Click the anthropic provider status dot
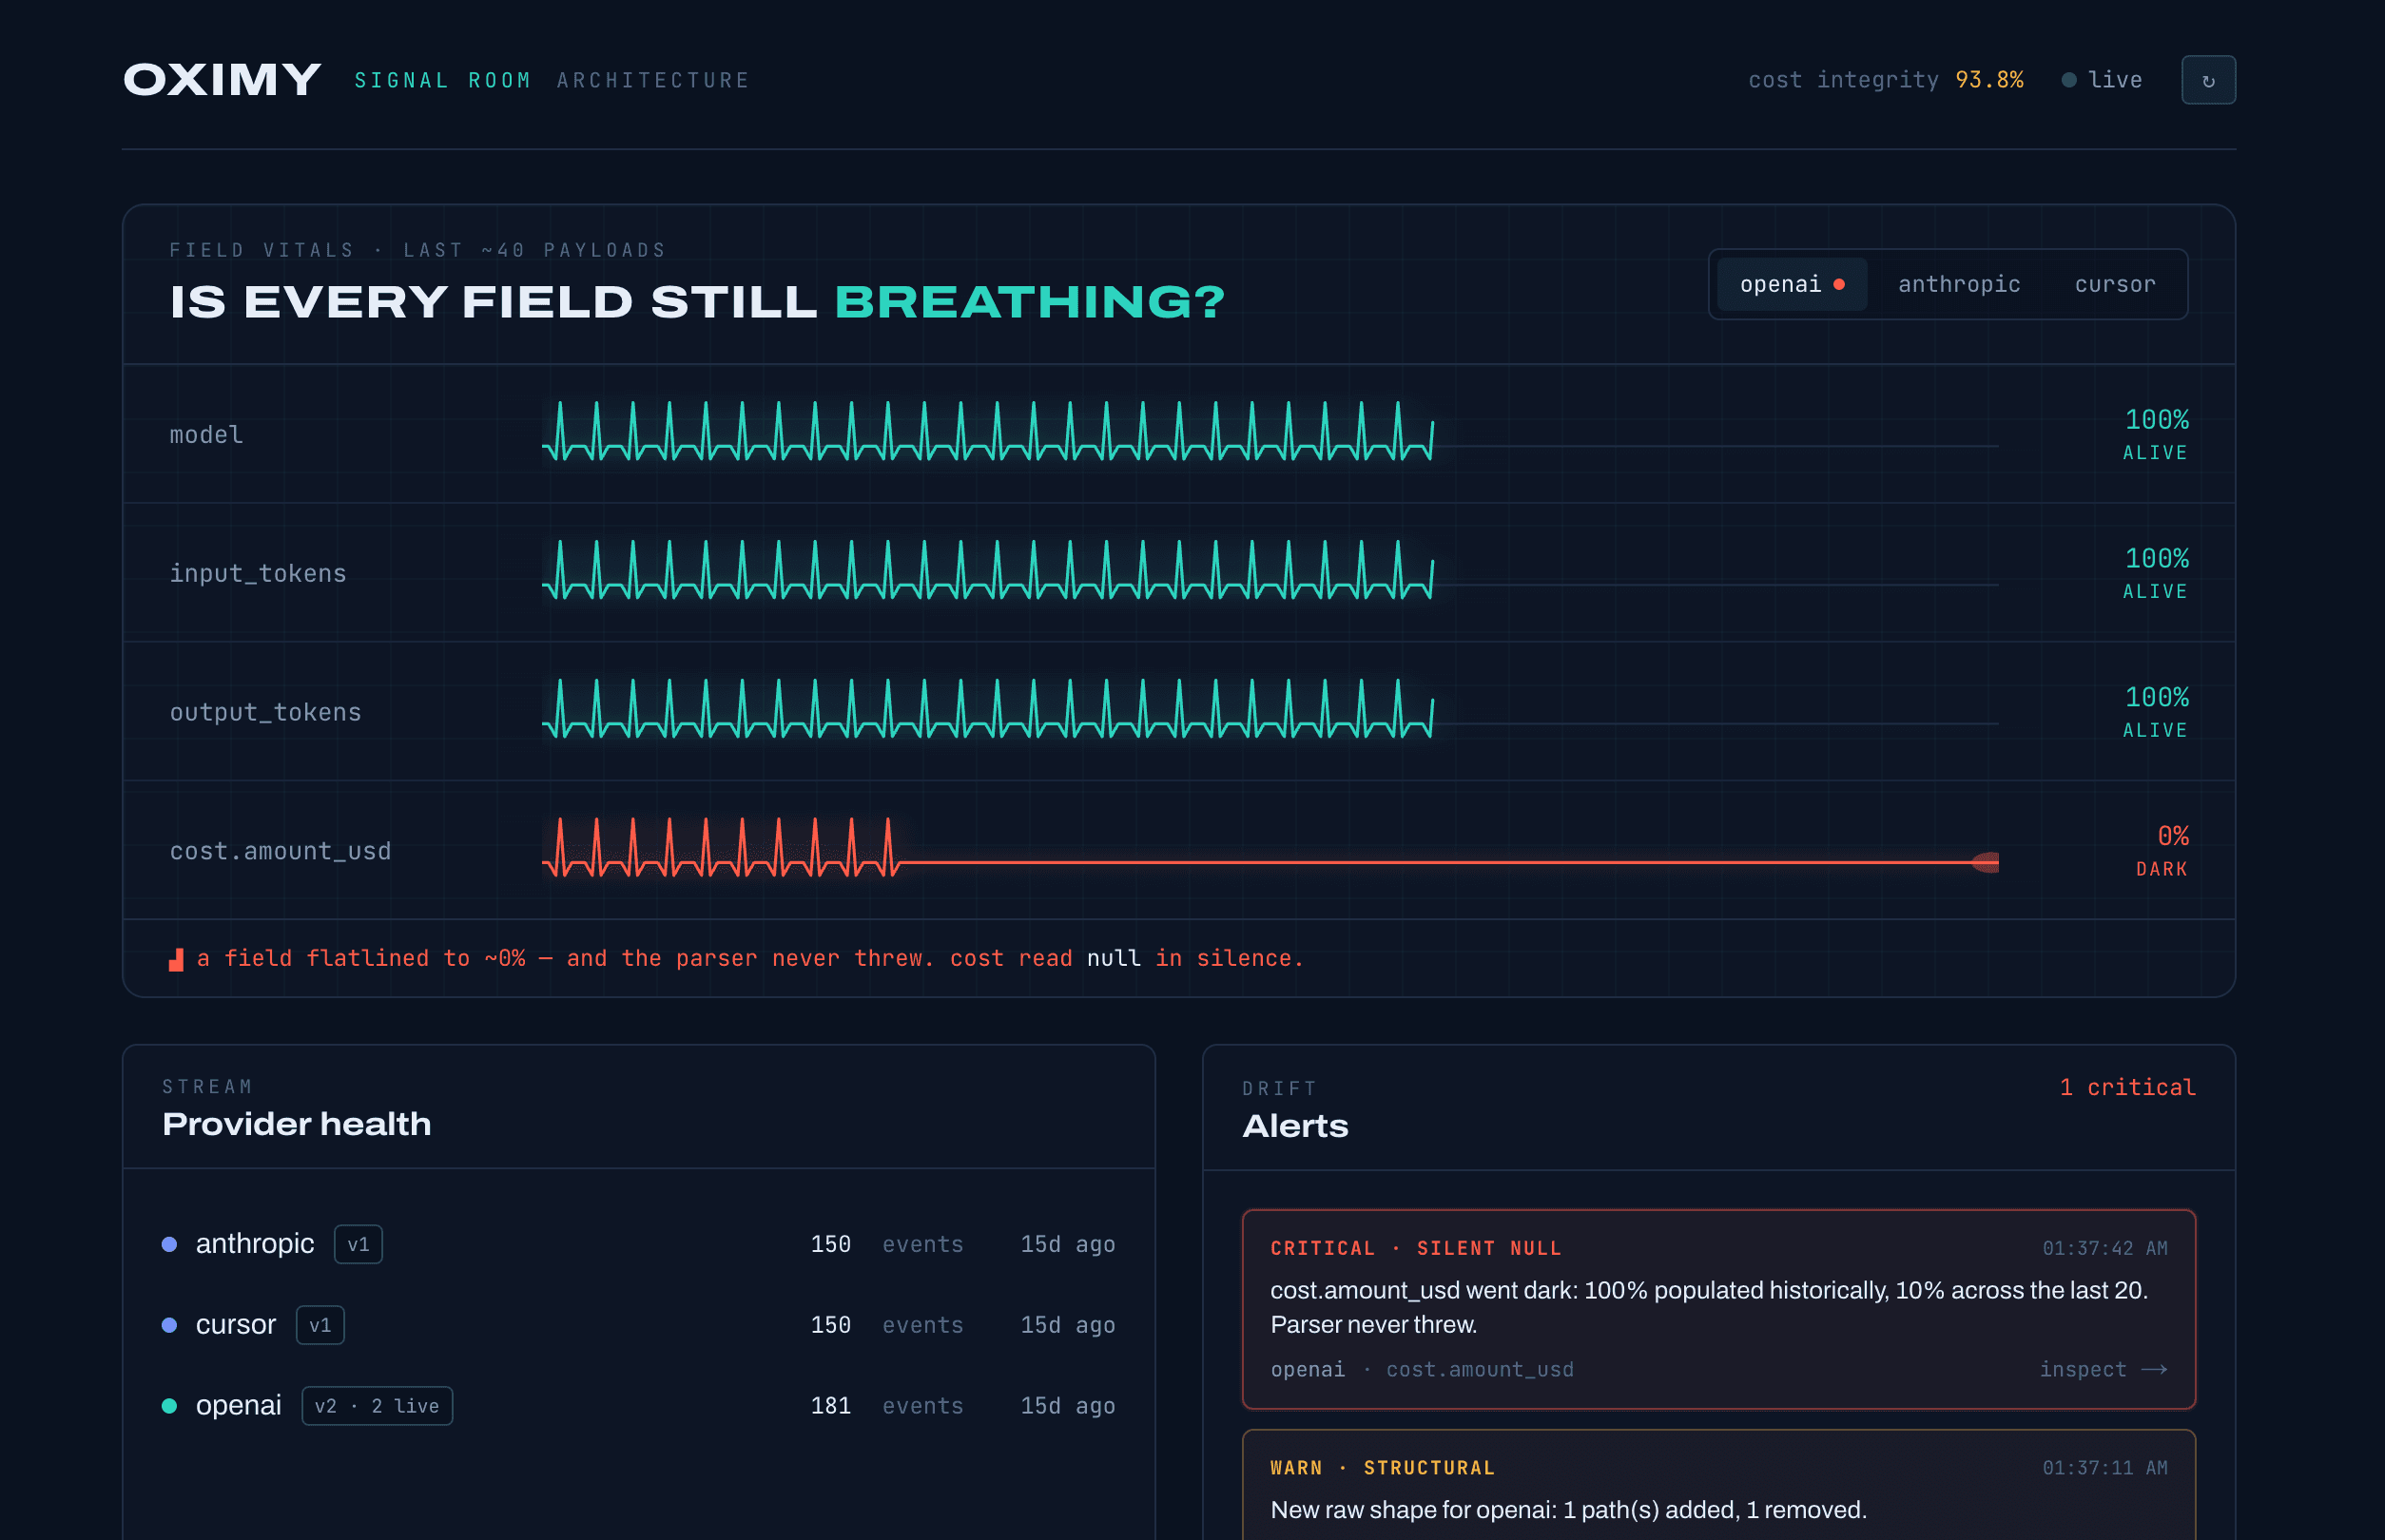 (169, 1244)
